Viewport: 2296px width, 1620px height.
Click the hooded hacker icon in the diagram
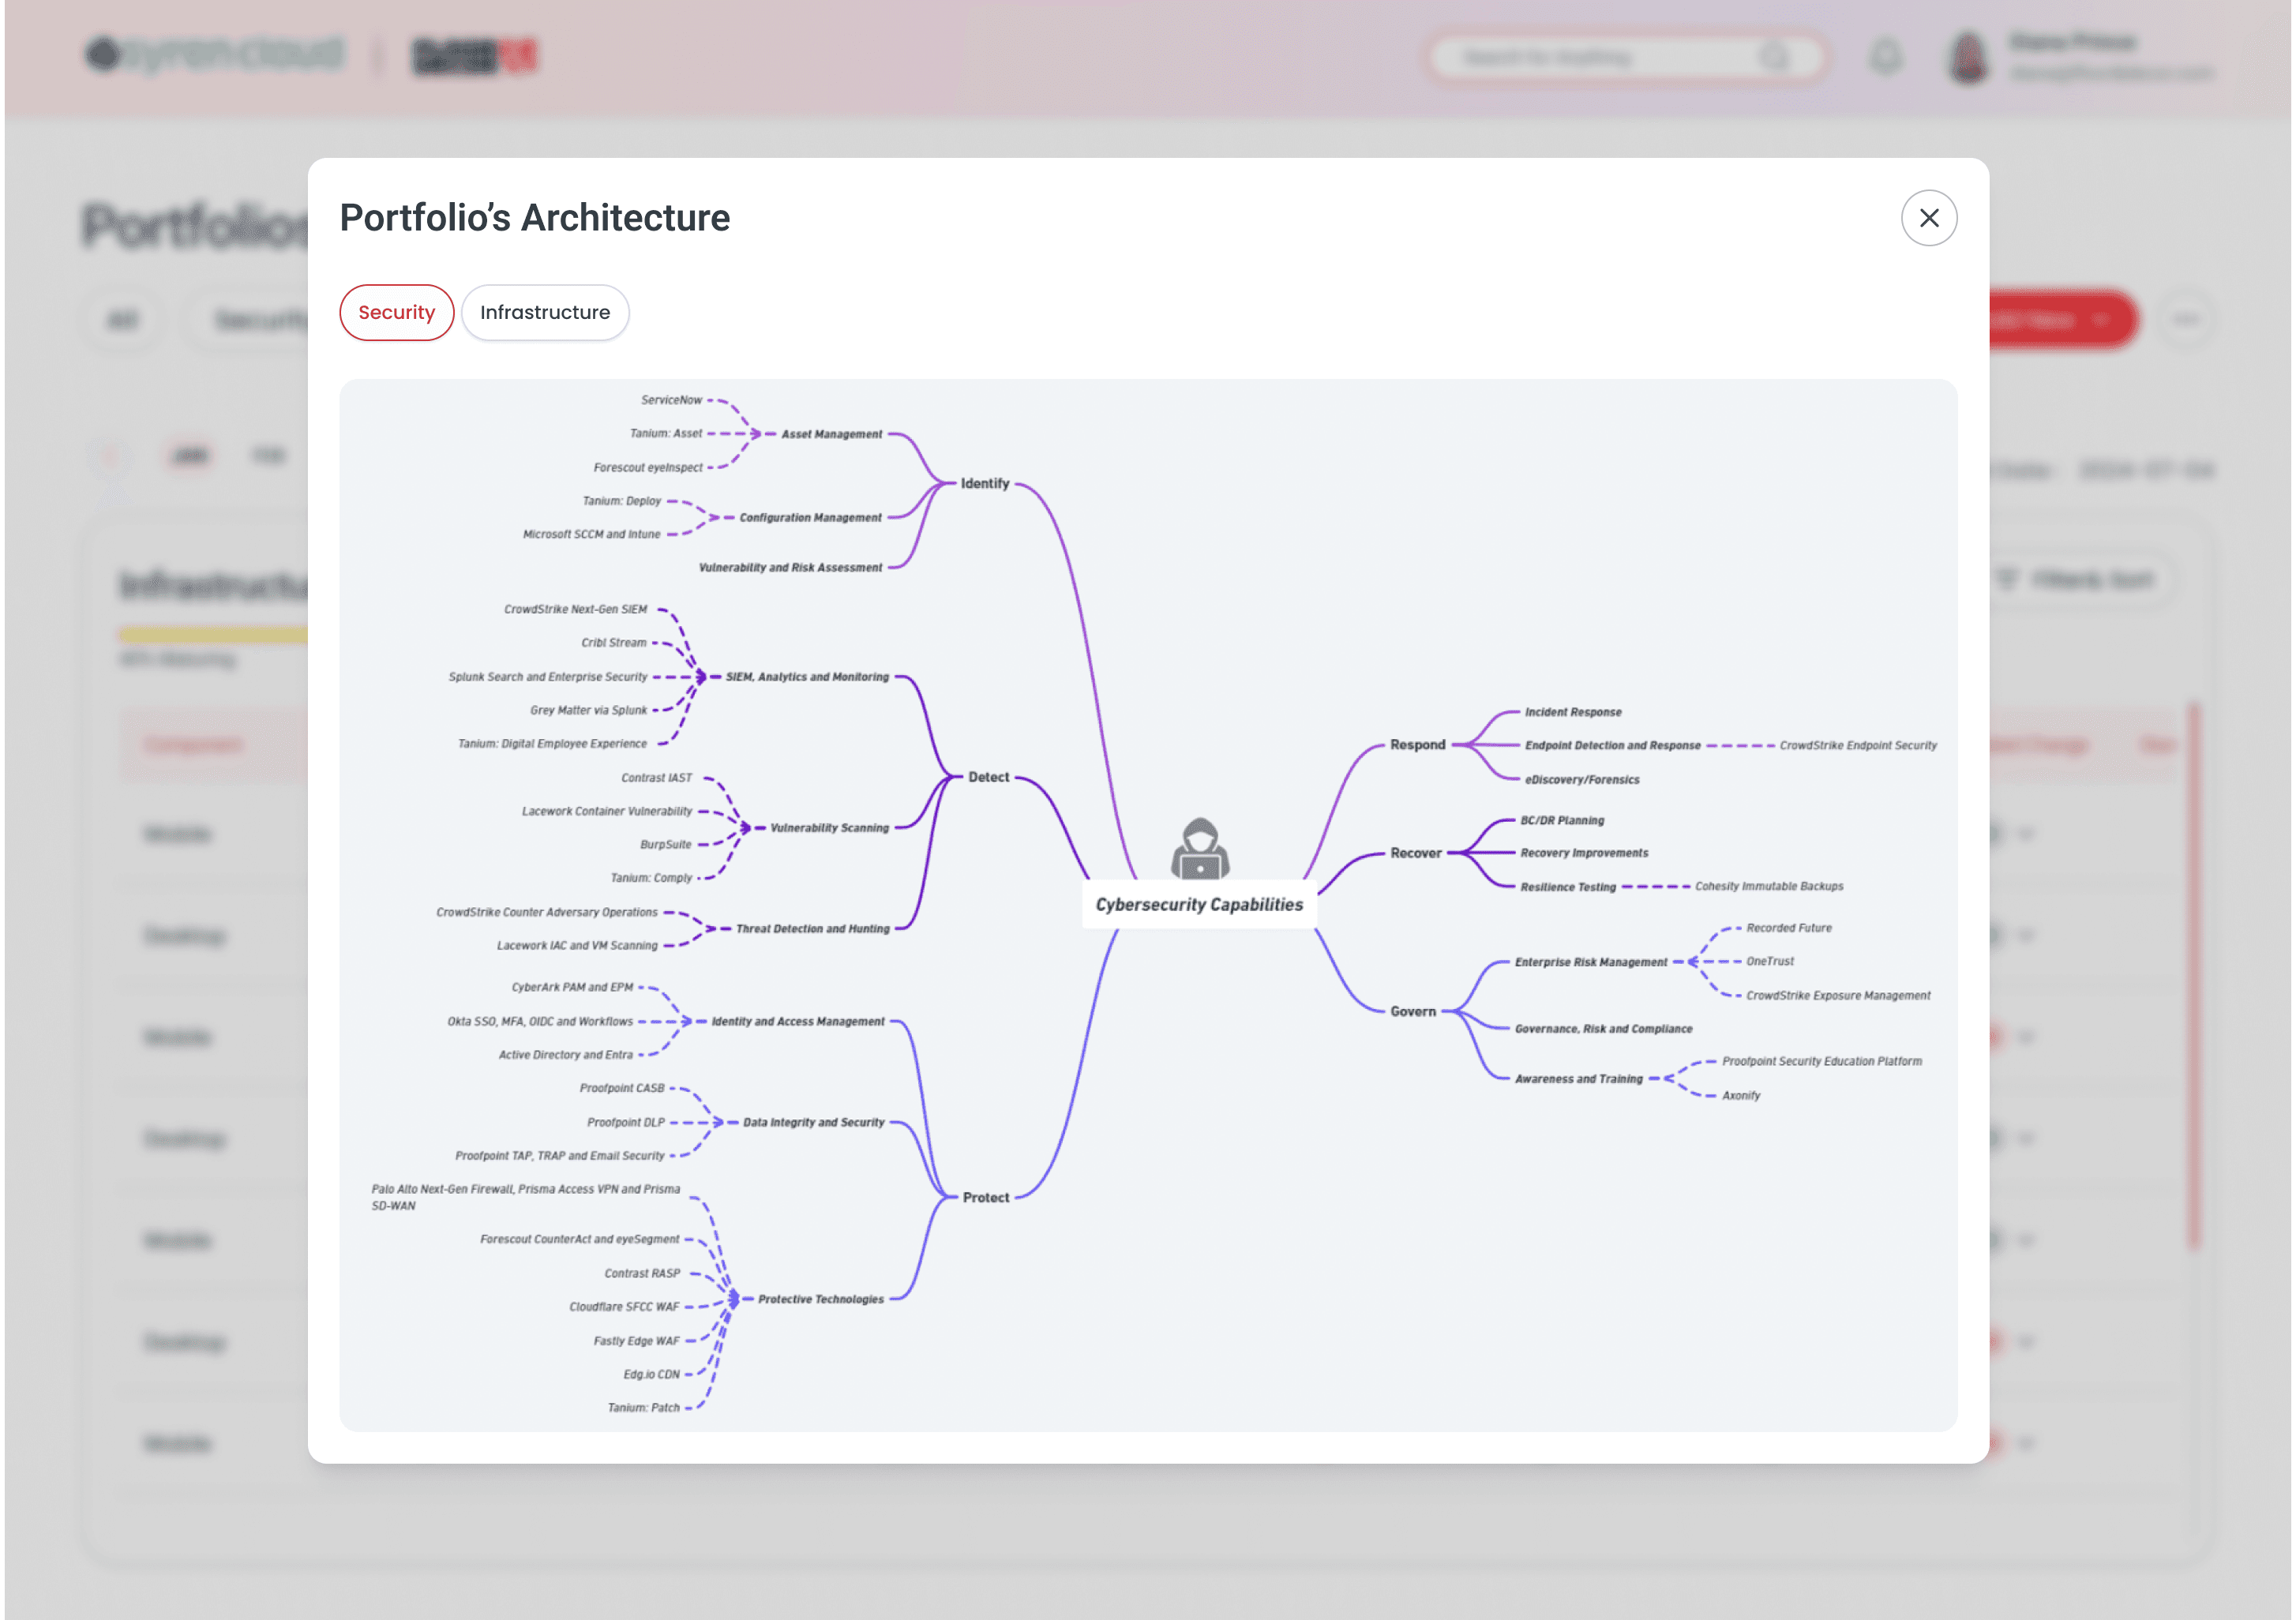point(1199,848)
